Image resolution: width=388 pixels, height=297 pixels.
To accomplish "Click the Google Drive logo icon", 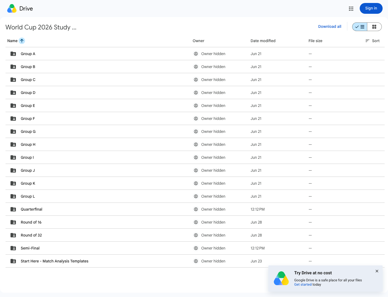I will pos(12,8).
